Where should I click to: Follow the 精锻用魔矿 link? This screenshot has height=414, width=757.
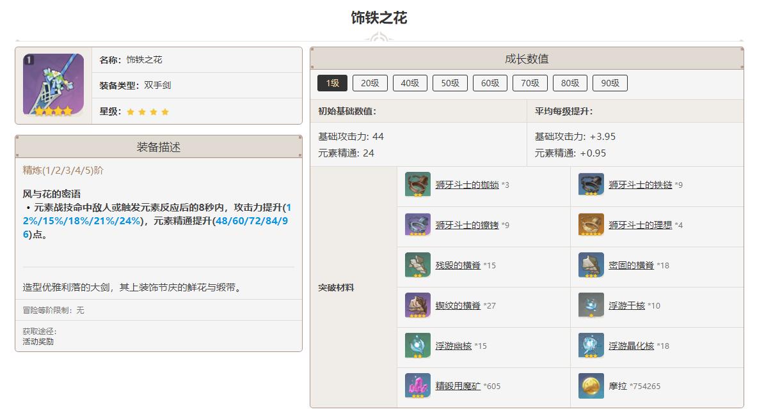click(458, 386)
